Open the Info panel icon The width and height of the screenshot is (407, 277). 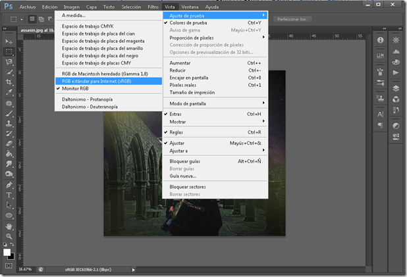(x=380, y=40)
